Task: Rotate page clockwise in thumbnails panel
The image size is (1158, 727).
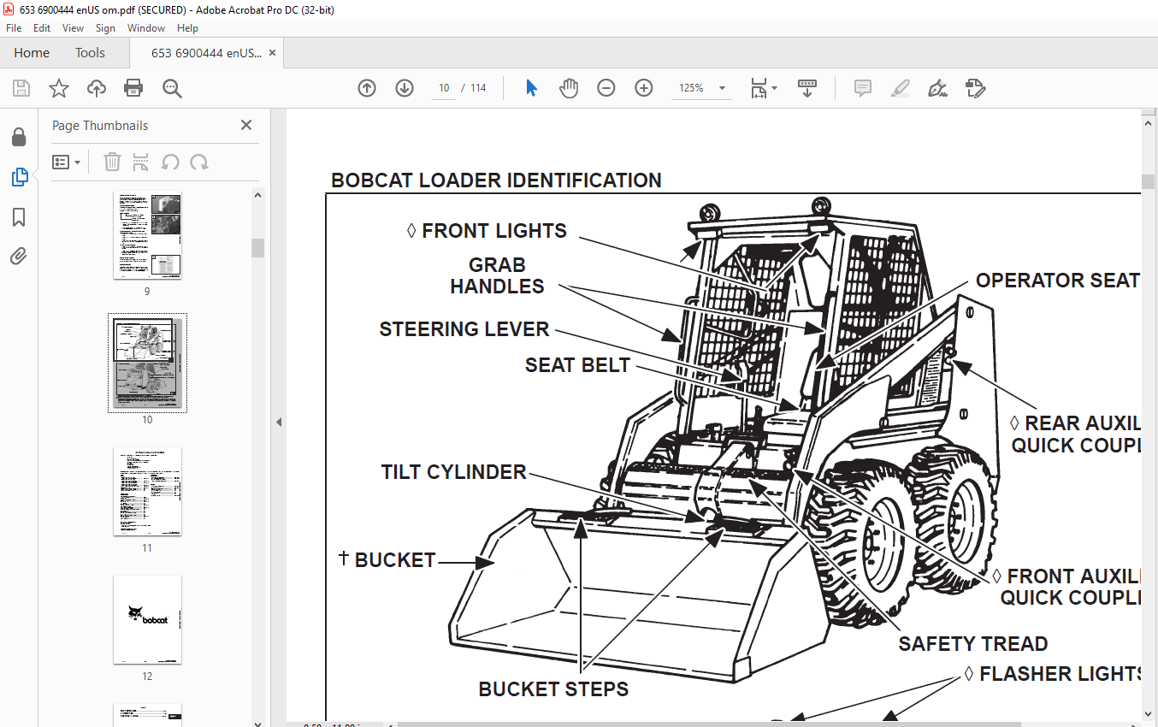Action: (199, 162)
